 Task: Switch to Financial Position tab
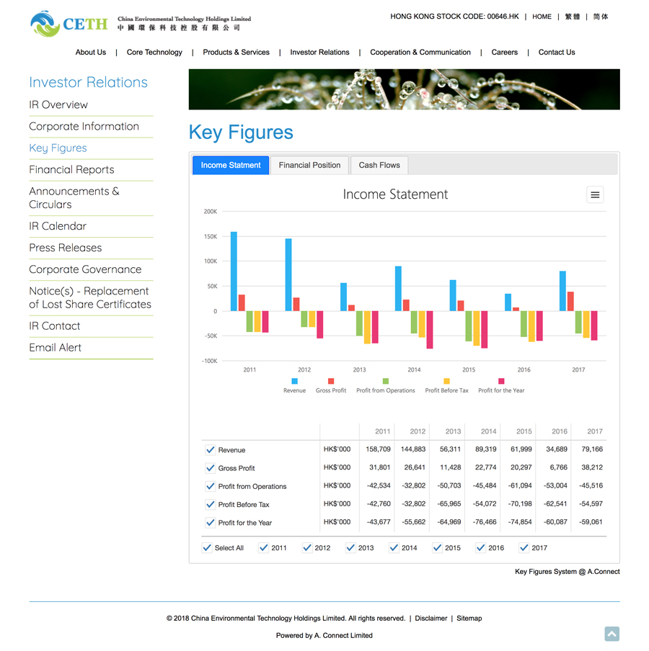(309, 165)
